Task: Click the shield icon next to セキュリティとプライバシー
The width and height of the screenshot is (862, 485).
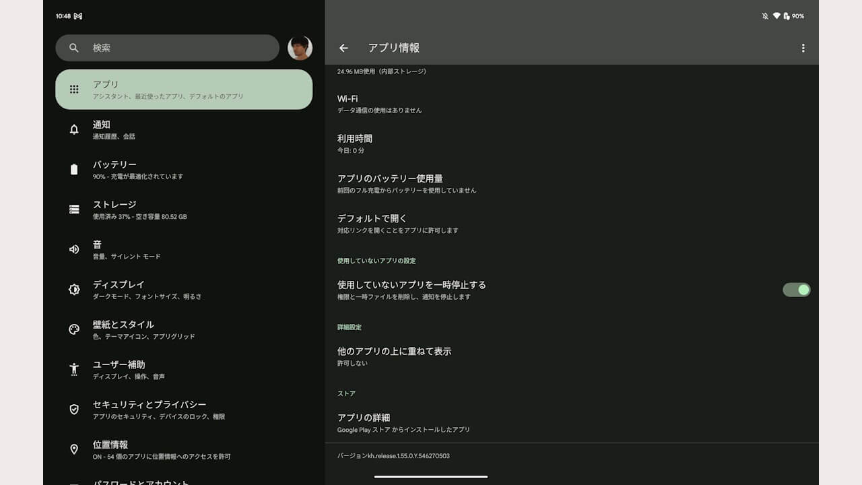Action: click(74, 410)
